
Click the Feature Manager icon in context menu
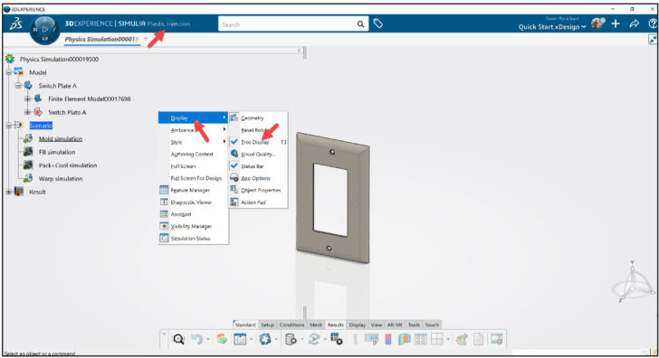[164, 190]
